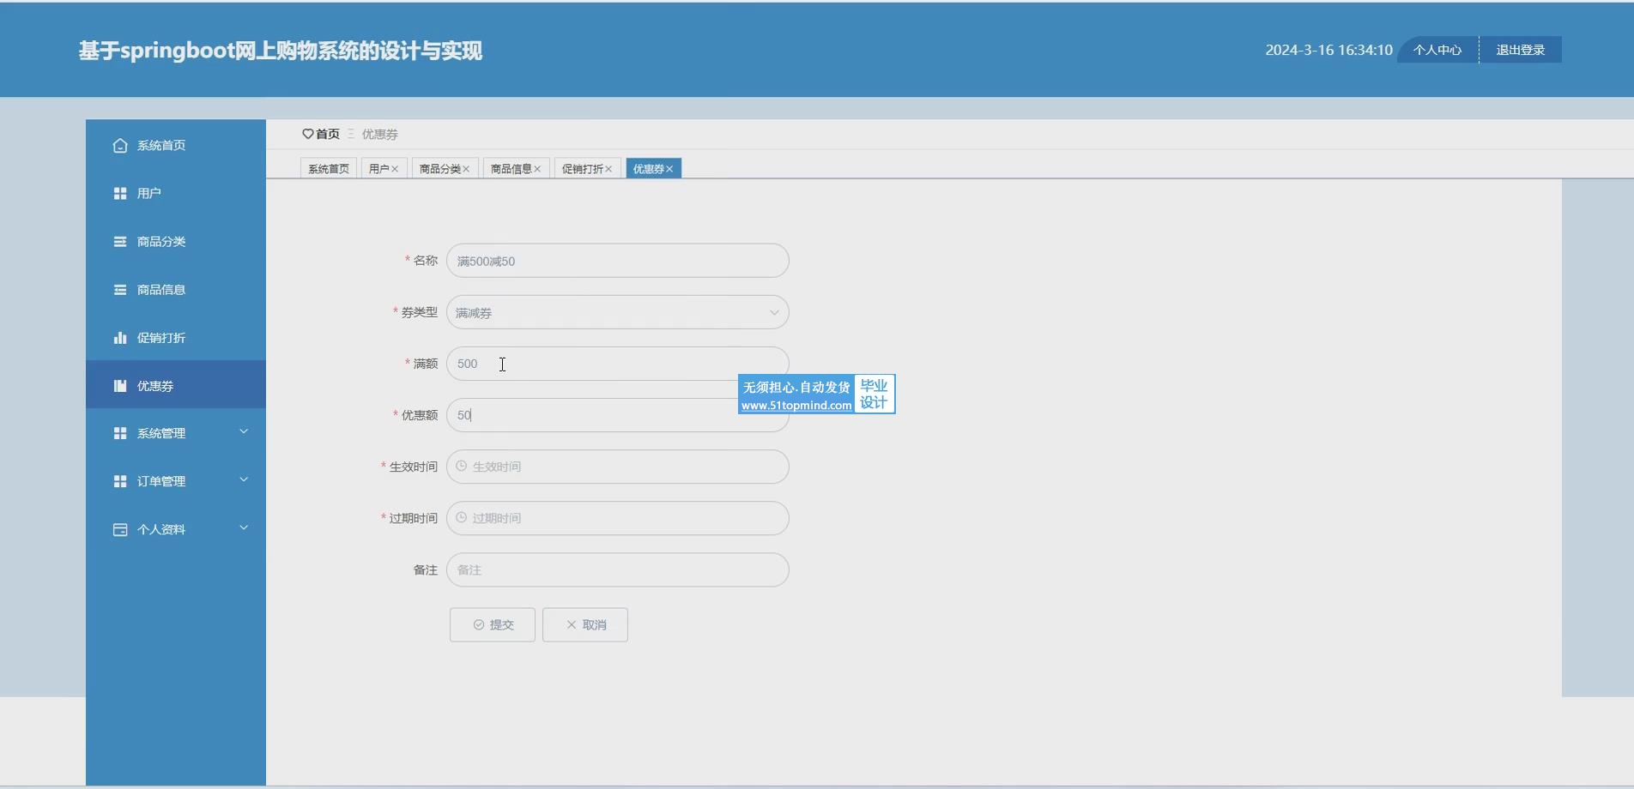This screenshot has height=789, width=1634.
Task: Click the 取消 cancel button
Action: click(585, 624)
